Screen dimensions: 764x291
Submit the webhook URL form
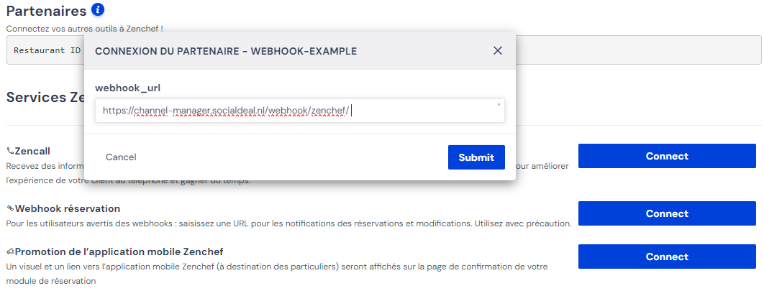476,157
